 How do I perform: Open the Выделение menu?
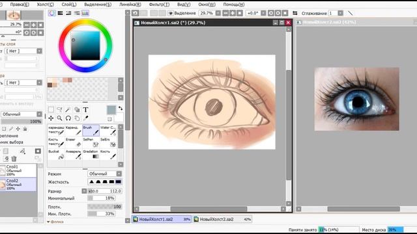point(98,5)
